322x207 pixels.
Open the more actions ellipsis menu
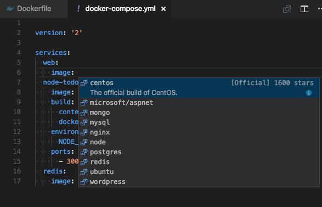pyautogui.click(x=320, y=9)
